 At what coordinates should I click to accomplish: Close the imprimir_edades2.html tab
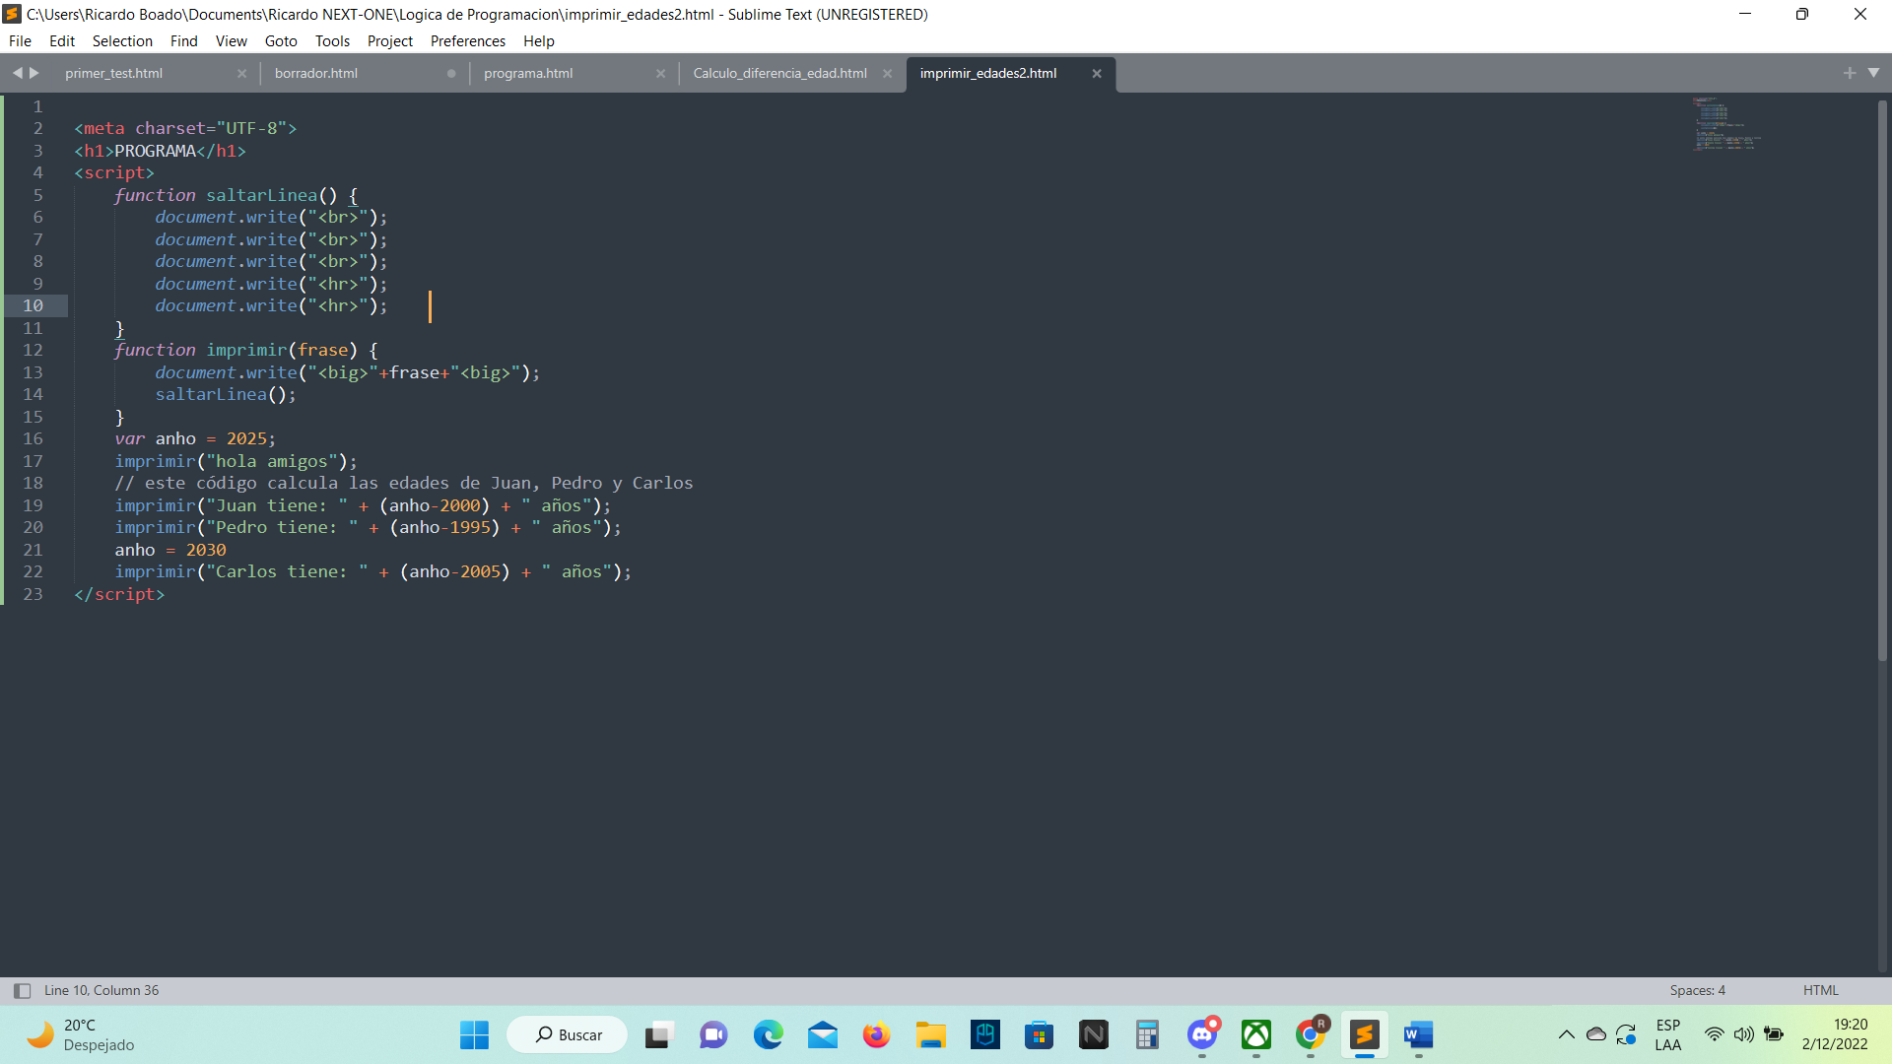pyautogui.click(x=1096, y=73)
